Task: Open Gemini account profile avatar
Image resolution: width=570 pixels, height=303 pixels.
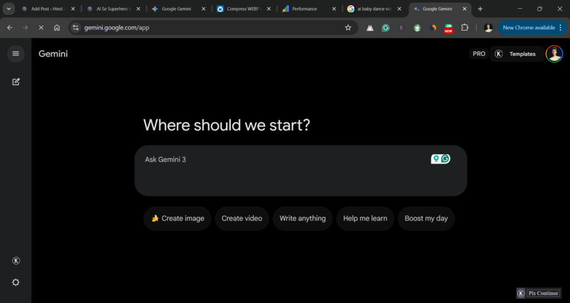Action: point(554,54)
